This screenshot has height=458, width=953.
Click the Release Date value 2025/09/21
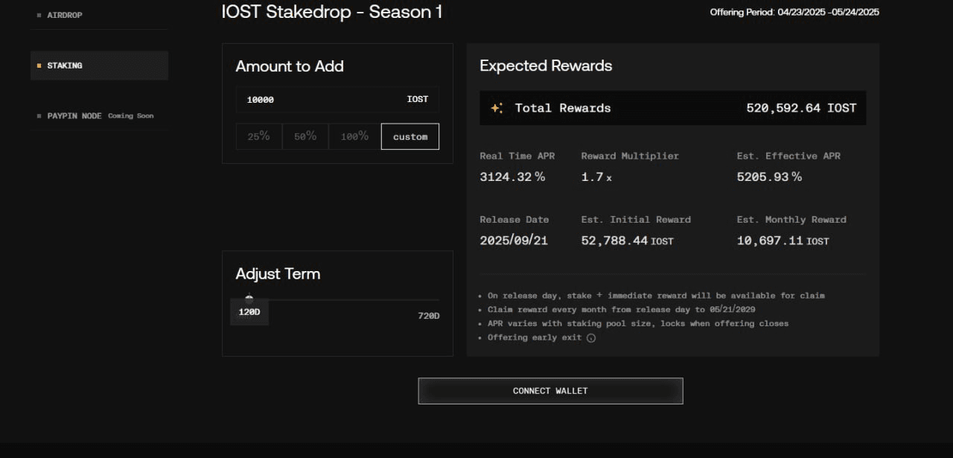[x=514, y=241]
